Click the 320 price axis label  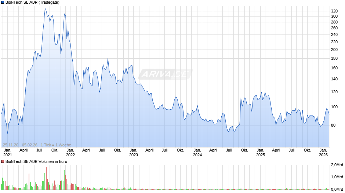click(x=334, y=11)
